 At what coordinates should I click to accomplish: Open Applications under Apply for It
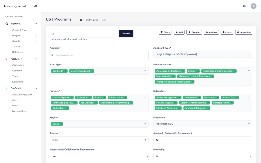pyautogui.click(x=18, y=65)
